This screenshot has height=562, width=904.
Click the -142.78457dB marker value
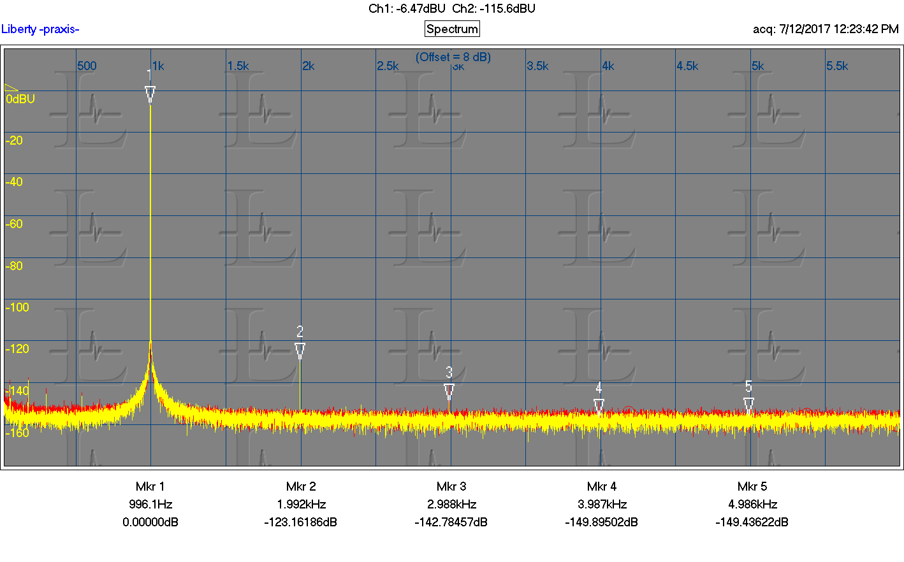451,522
